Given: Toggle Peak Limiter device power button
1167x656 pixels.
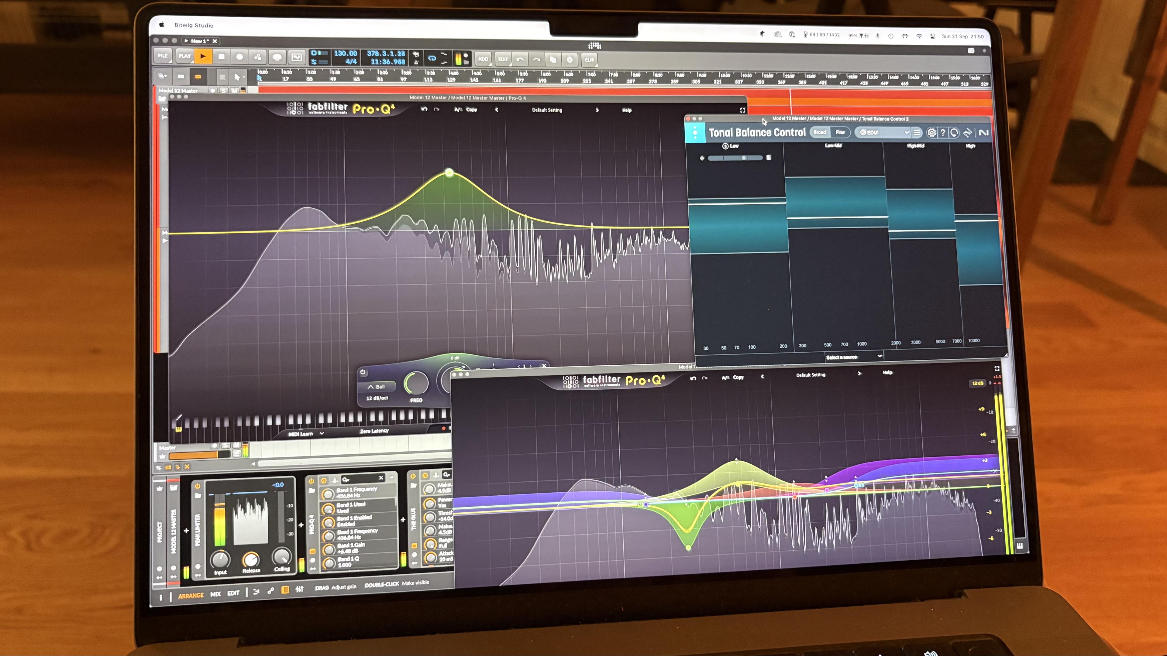Looking at the screenshot, I should (198, 486).
